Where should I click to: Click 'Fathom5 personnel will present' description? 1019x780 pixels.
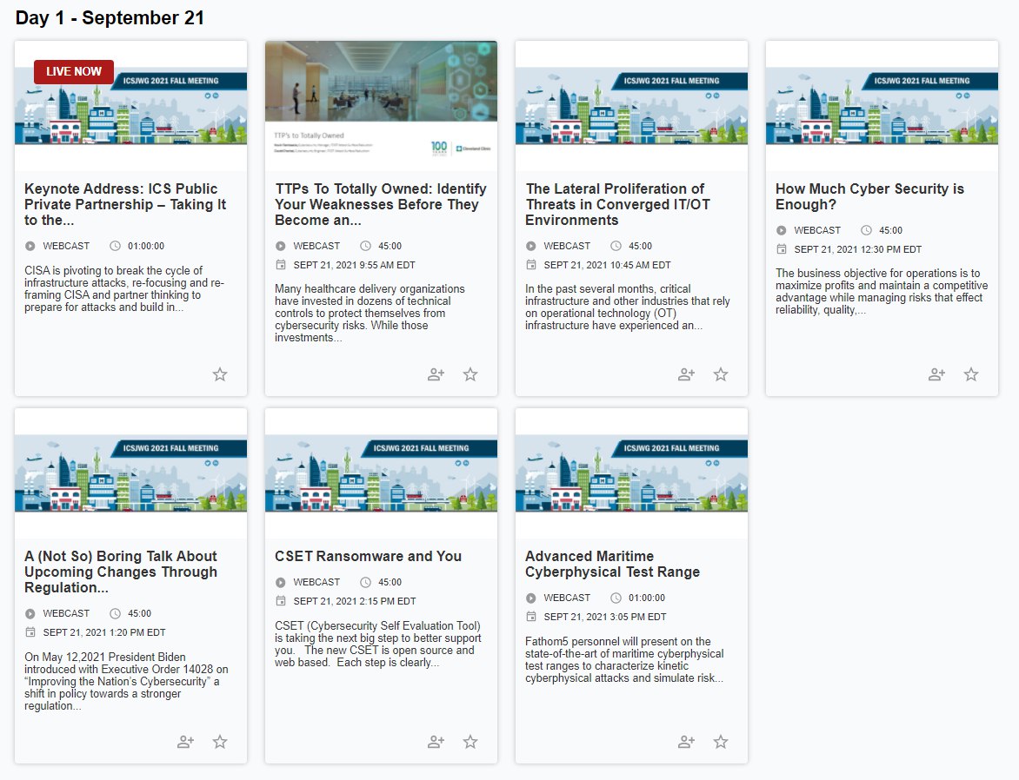624,660
